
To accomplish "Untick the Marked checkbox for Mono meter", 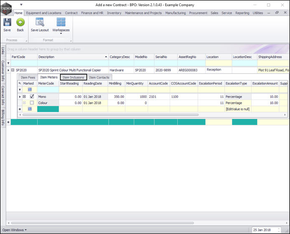I will coord(32,97).
